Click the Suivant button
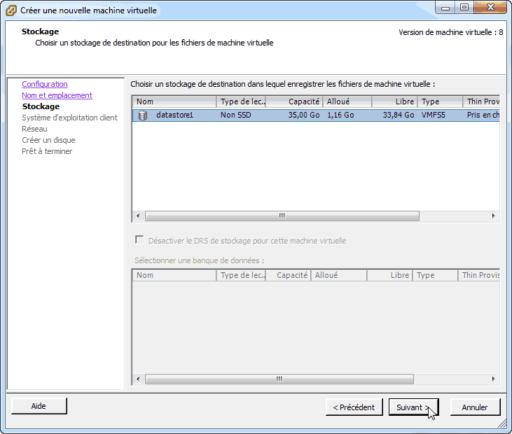The width and height of the screenshot is (512, 434). [x=413, y=407]
